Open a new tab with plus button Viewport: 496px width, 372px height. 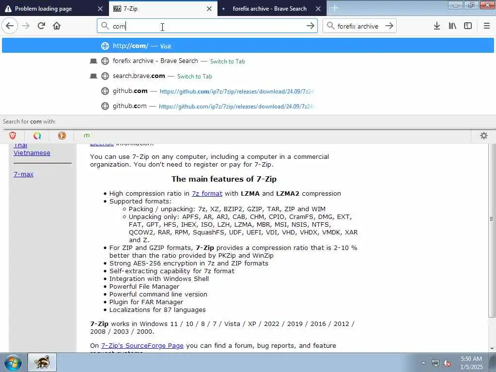[335, 9]
